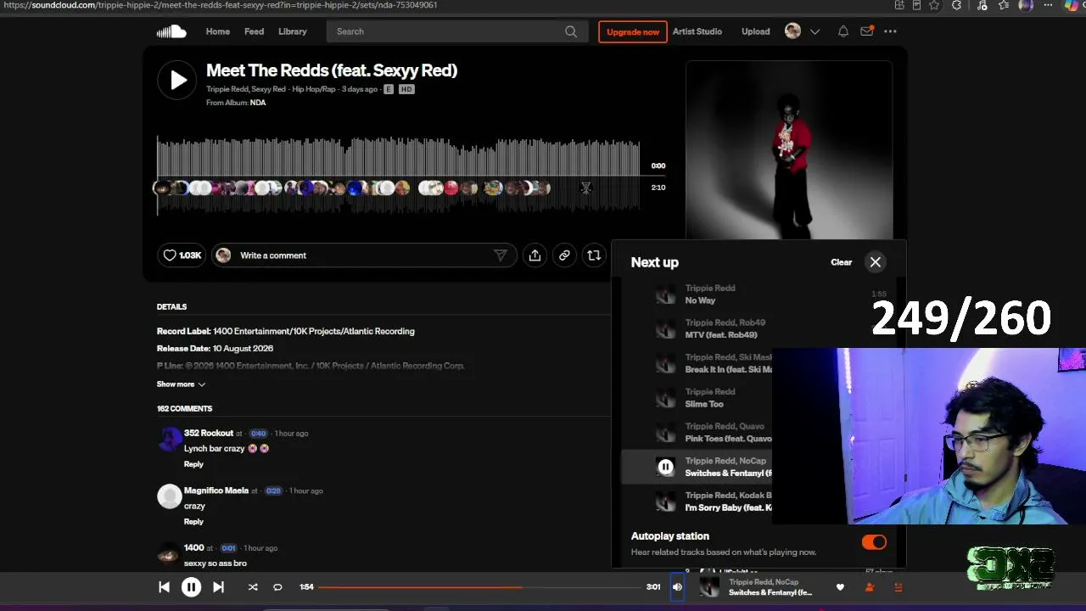Reply to Magnifico Maela's comment
This screenshot has width=1086, height=611.
point(193,522)
